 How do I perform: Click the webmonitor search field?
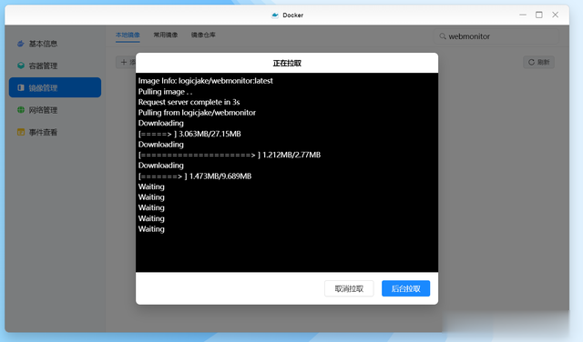pyautogui.click(x=496, y=36)
